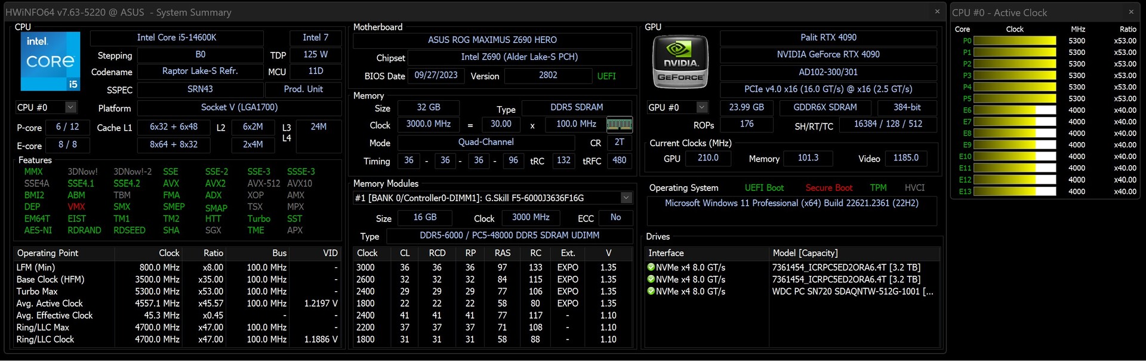Click the green status icon for WDC drive
This screenshot has height=361, width=1146.
click(651, 291)
